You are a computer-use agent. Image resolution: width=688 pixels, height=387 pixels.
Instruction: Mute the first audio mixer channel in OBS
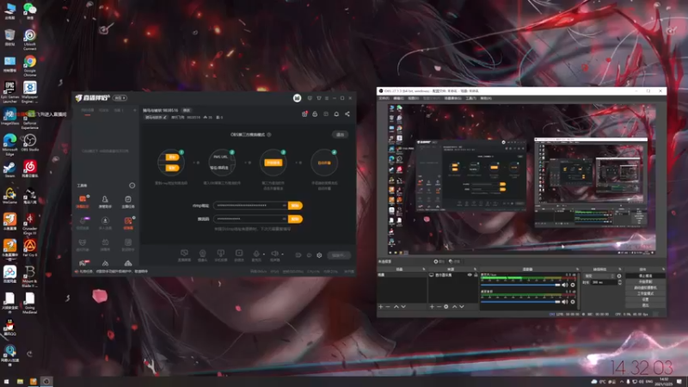pyautogui.click(x=565, y=286)
